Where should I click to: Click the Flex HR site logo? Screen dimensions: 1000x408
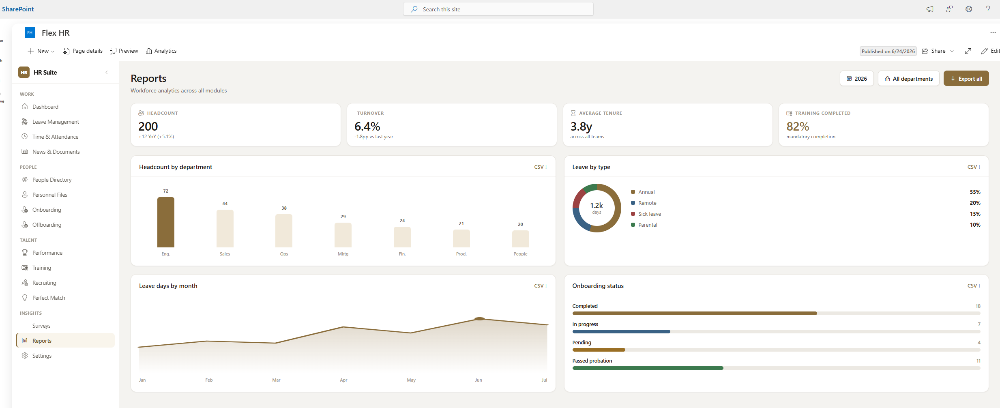click(30, 33)
